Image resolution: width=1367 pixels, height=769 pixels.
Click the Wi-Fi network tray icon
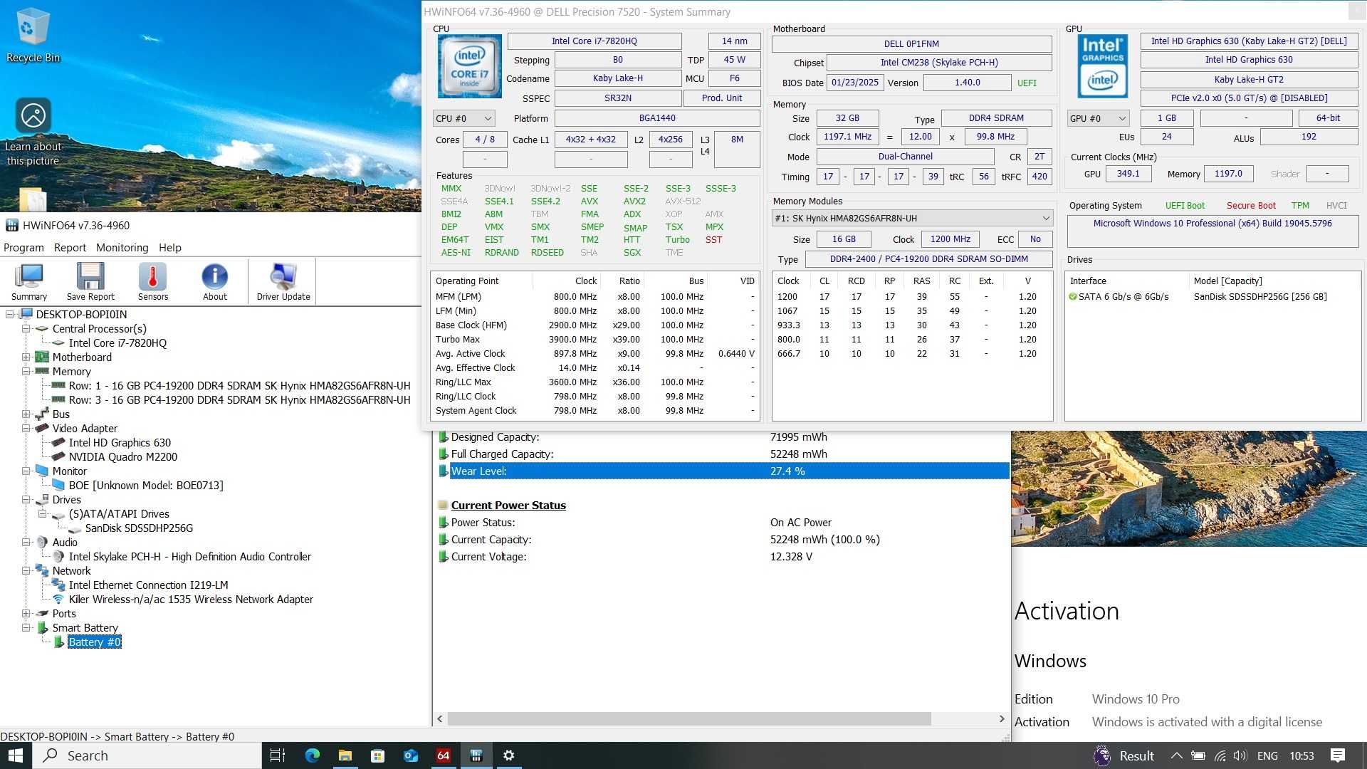tap(1220, 755)
